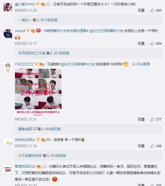The image size is (165, 186).
Task: Open hashtag #请新舞林大会向许魏洲道歉#
Action: pos(66,31)
